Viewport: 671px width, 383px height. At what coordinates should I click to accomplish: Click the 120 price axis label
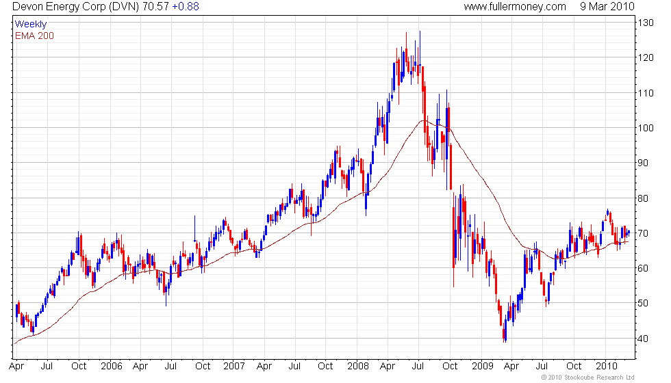(x=646, y=57)
